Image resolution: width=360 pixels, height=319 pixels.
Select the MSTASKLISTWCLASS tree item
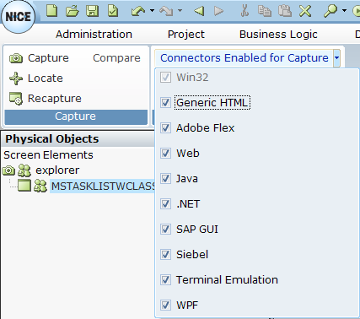click(103, 186)
